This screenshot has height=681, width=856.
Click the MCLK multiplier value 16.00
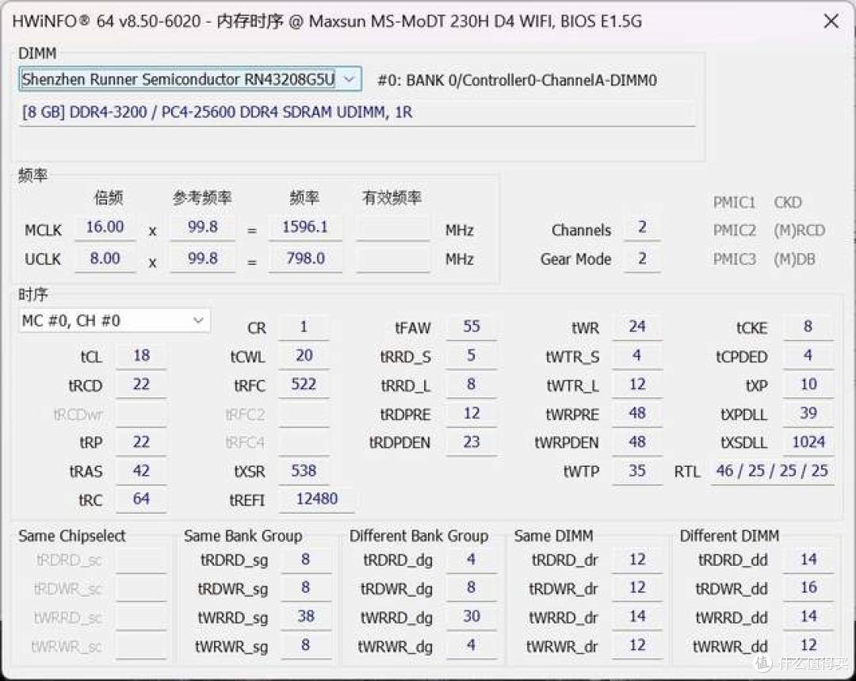[105, 228]
